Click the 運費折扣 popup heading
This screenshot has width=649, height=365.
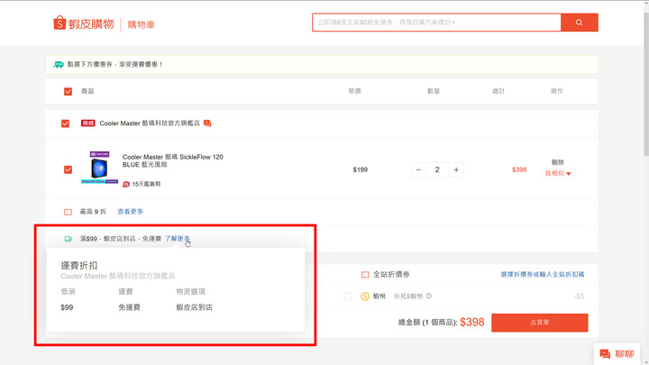79,265
